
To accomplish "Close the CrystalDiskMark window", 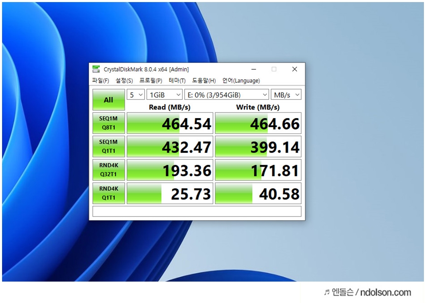I will [x=295, y=69].
